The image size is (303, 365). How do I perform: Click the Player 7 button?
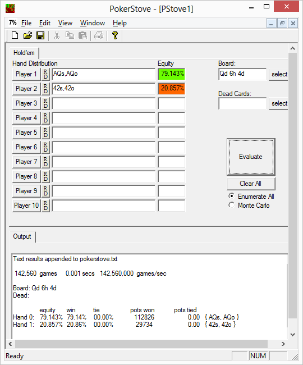[26, 162]
